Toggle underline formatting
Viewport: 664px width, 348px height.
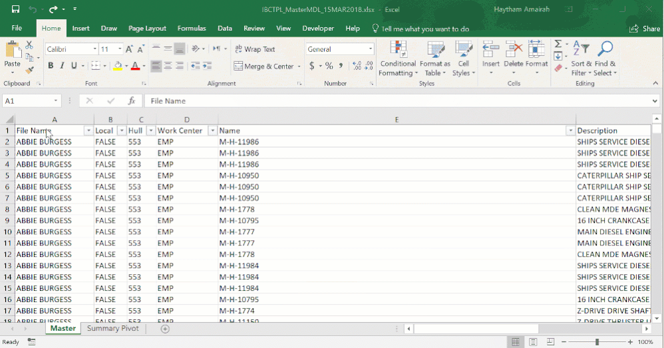tap(74, 66)
